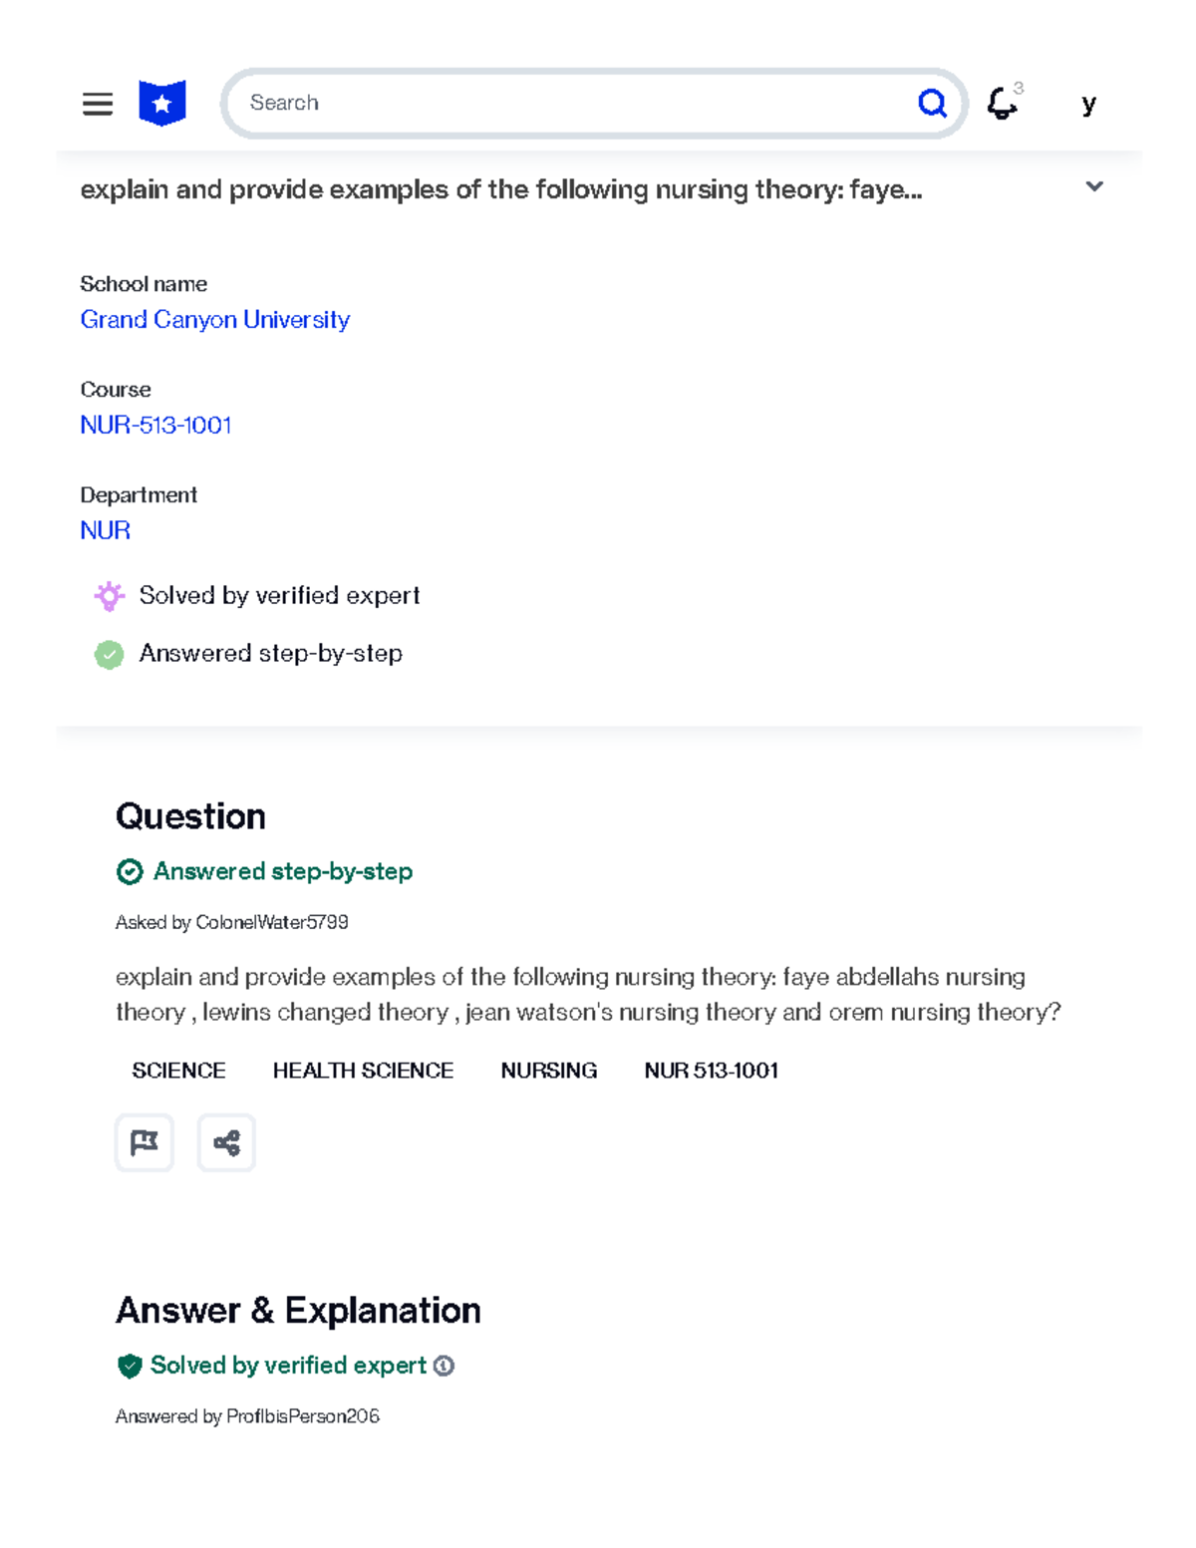The image size is (1196, 1548).
Task: Open the NUR department link
Action: [104, 530]
